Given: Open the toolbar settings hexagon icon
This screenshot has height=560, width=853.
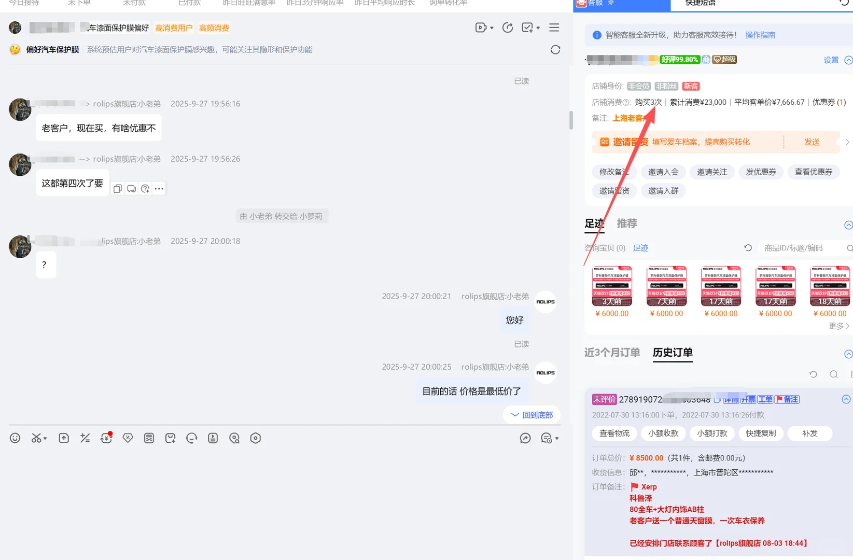Looking at the screenshot, I should [256, 438].
